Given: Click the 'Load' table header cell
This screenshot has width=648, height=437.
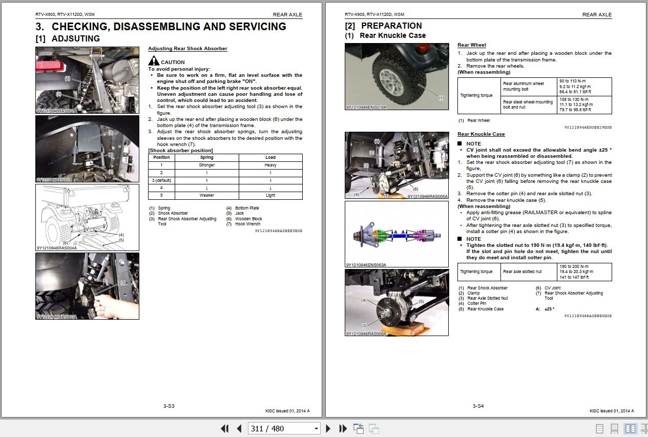Looking at the screenshot, I should (270, 157).
